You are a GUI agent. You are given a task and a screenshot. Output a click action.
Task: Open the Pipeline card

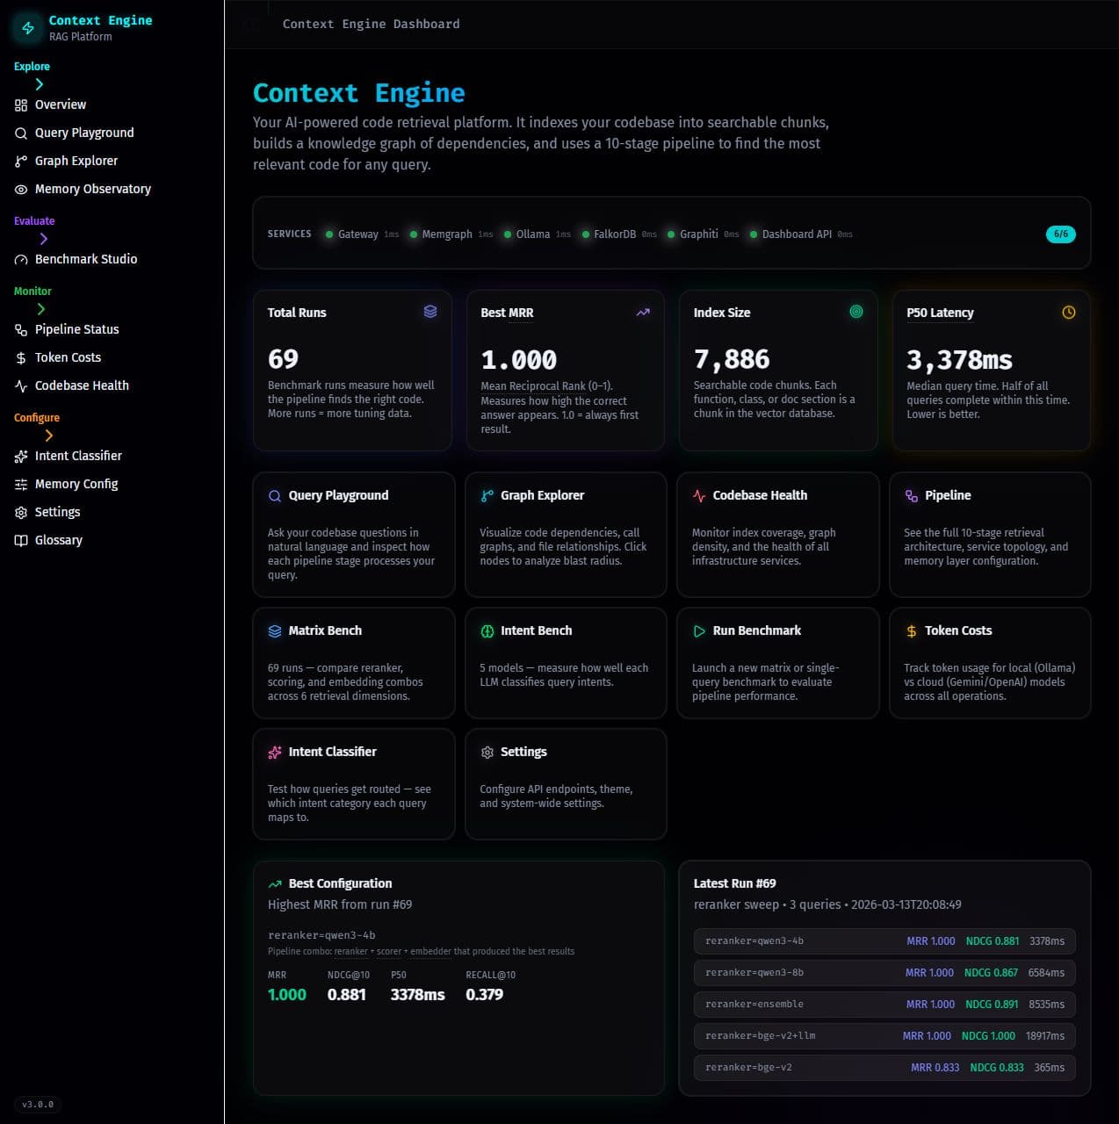(990, 535)
